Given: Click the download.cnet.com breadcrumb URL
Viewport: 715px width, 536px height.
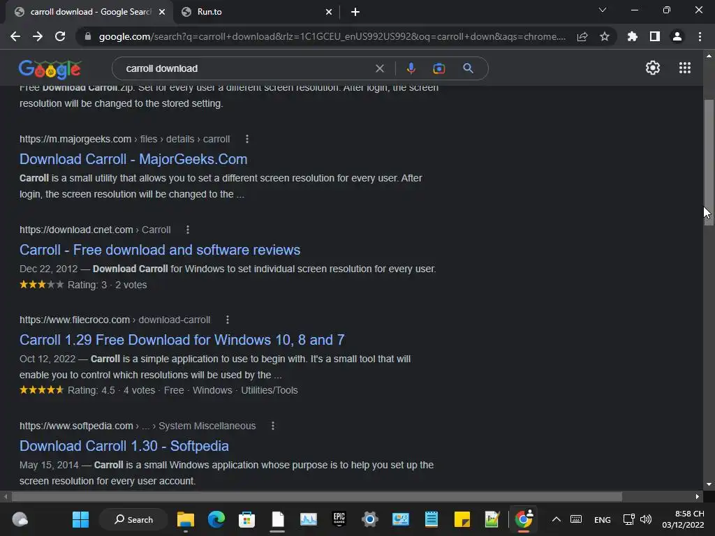Looking at the screenshot, I should coord(95,230).
